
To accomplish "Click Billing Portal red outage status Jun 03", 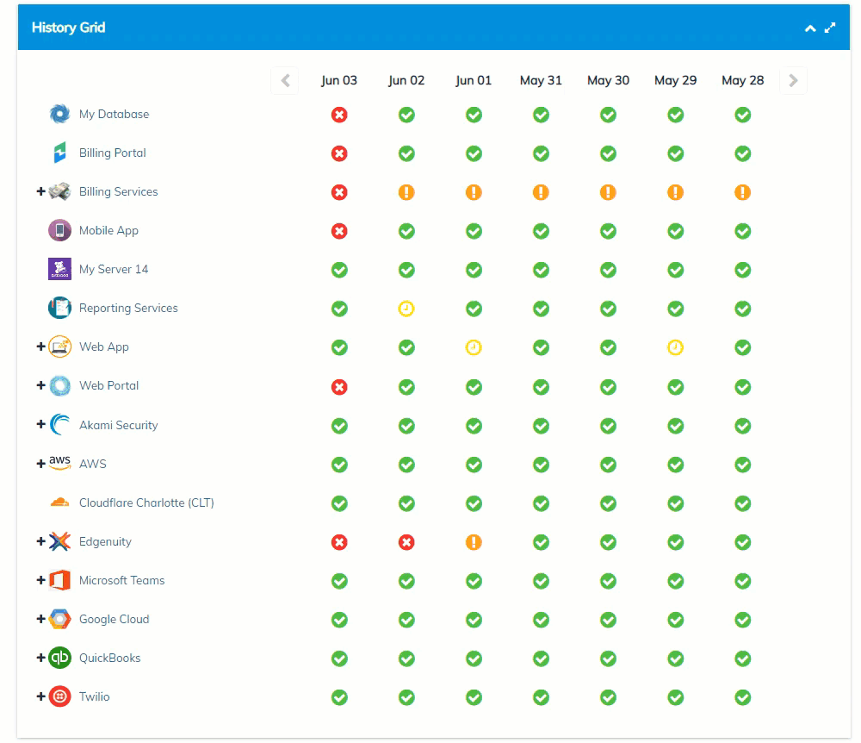I will pos(339,154).
